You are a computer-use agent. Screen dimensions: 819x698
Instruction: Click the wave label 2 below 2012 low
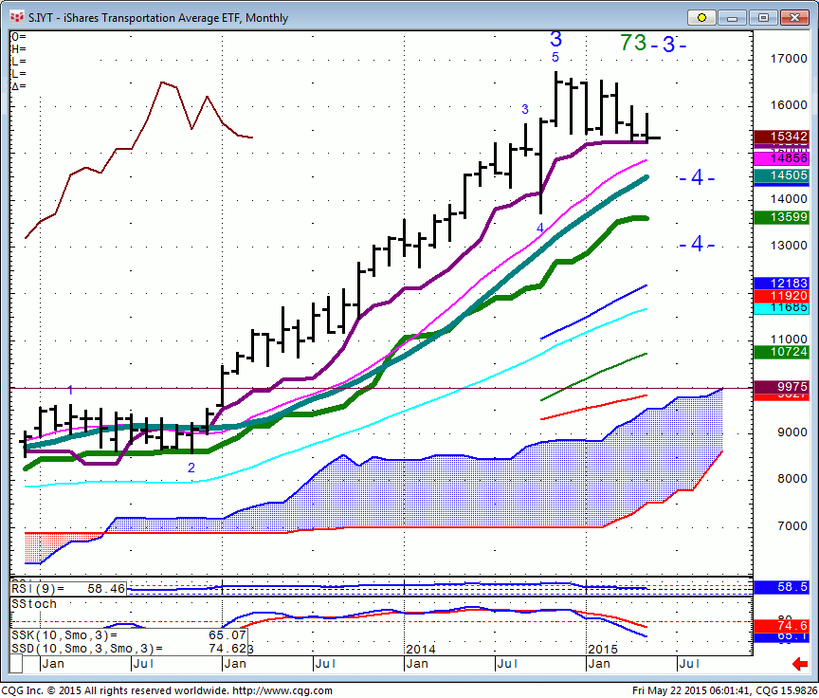tap(191, 468)
